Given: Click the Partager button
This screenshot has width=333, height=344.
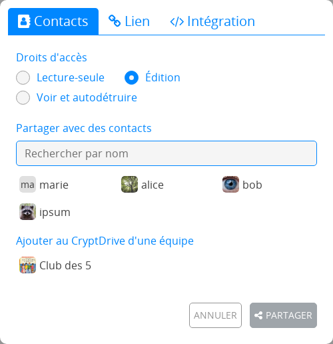Looking at the screenshot, I should coord(283,315).
